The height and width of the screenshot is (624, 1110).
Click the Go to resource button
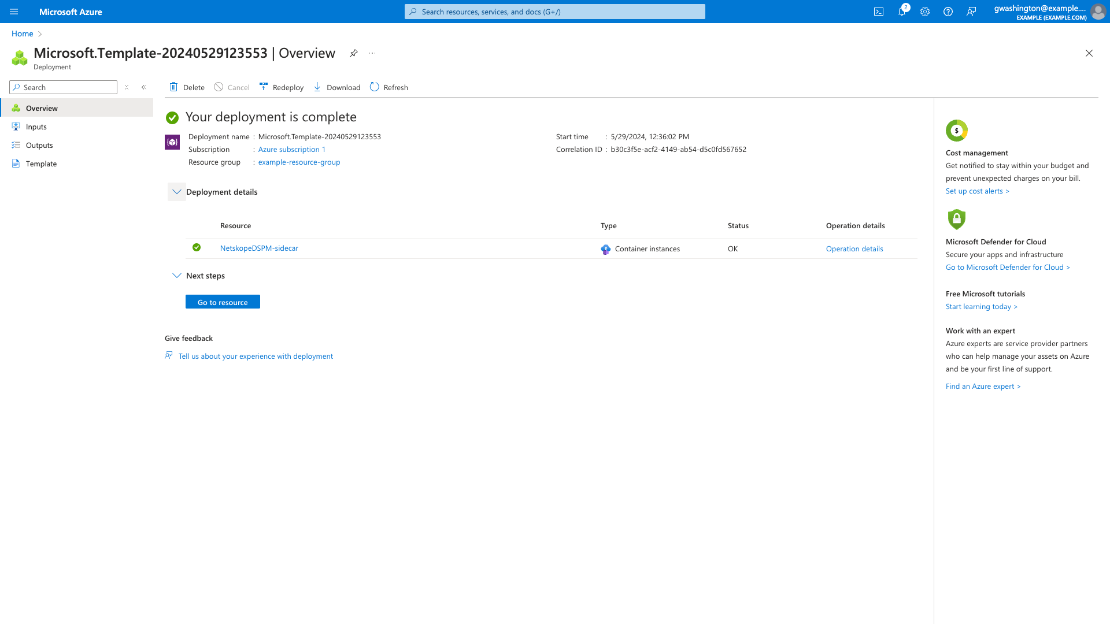223,302
